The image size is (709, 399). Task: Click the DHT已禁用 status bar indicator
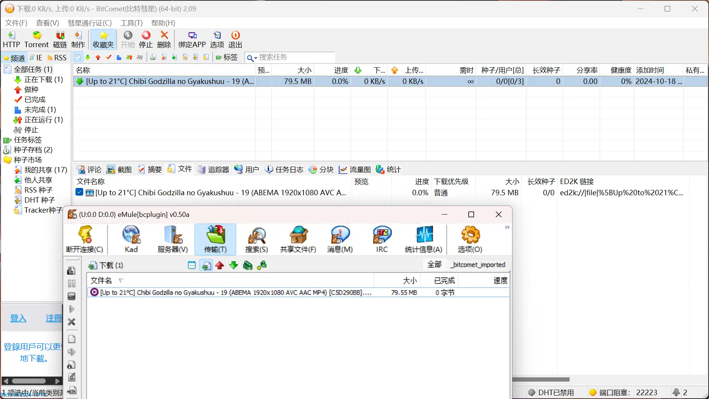(x=551, y=392)
